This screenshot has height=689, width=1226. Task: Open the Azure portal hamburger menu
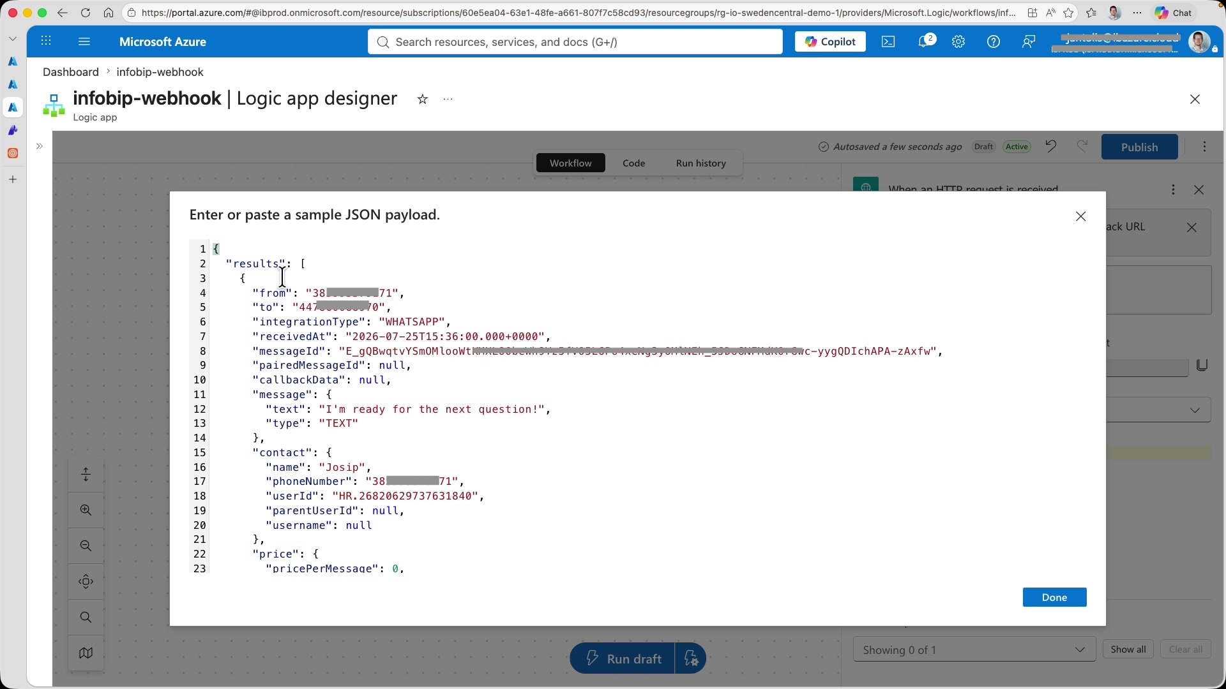click(84, 41)
